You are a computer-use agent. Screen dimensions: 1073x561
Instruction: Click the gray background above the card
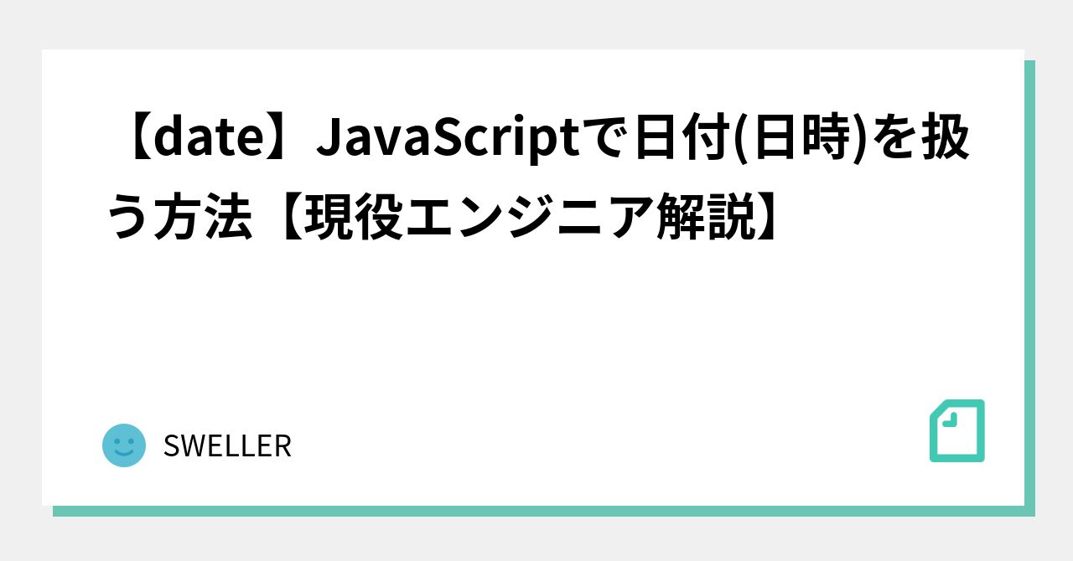(x=536, y=24)
